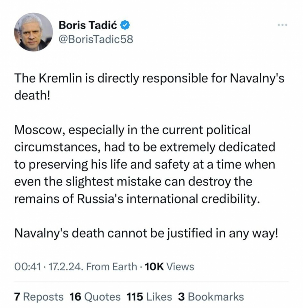Click the line ending with international credibility

(x=137, y=198)
